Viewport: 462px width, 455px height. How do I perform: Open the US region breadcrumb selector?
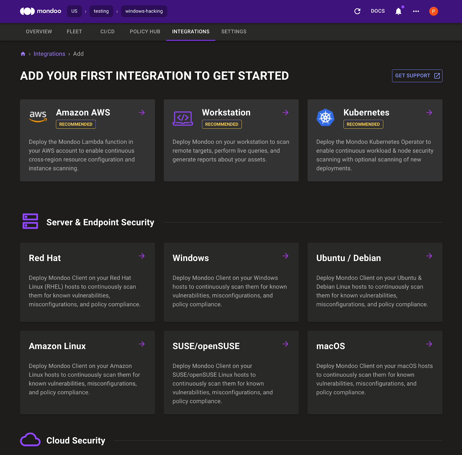[74, 11]
